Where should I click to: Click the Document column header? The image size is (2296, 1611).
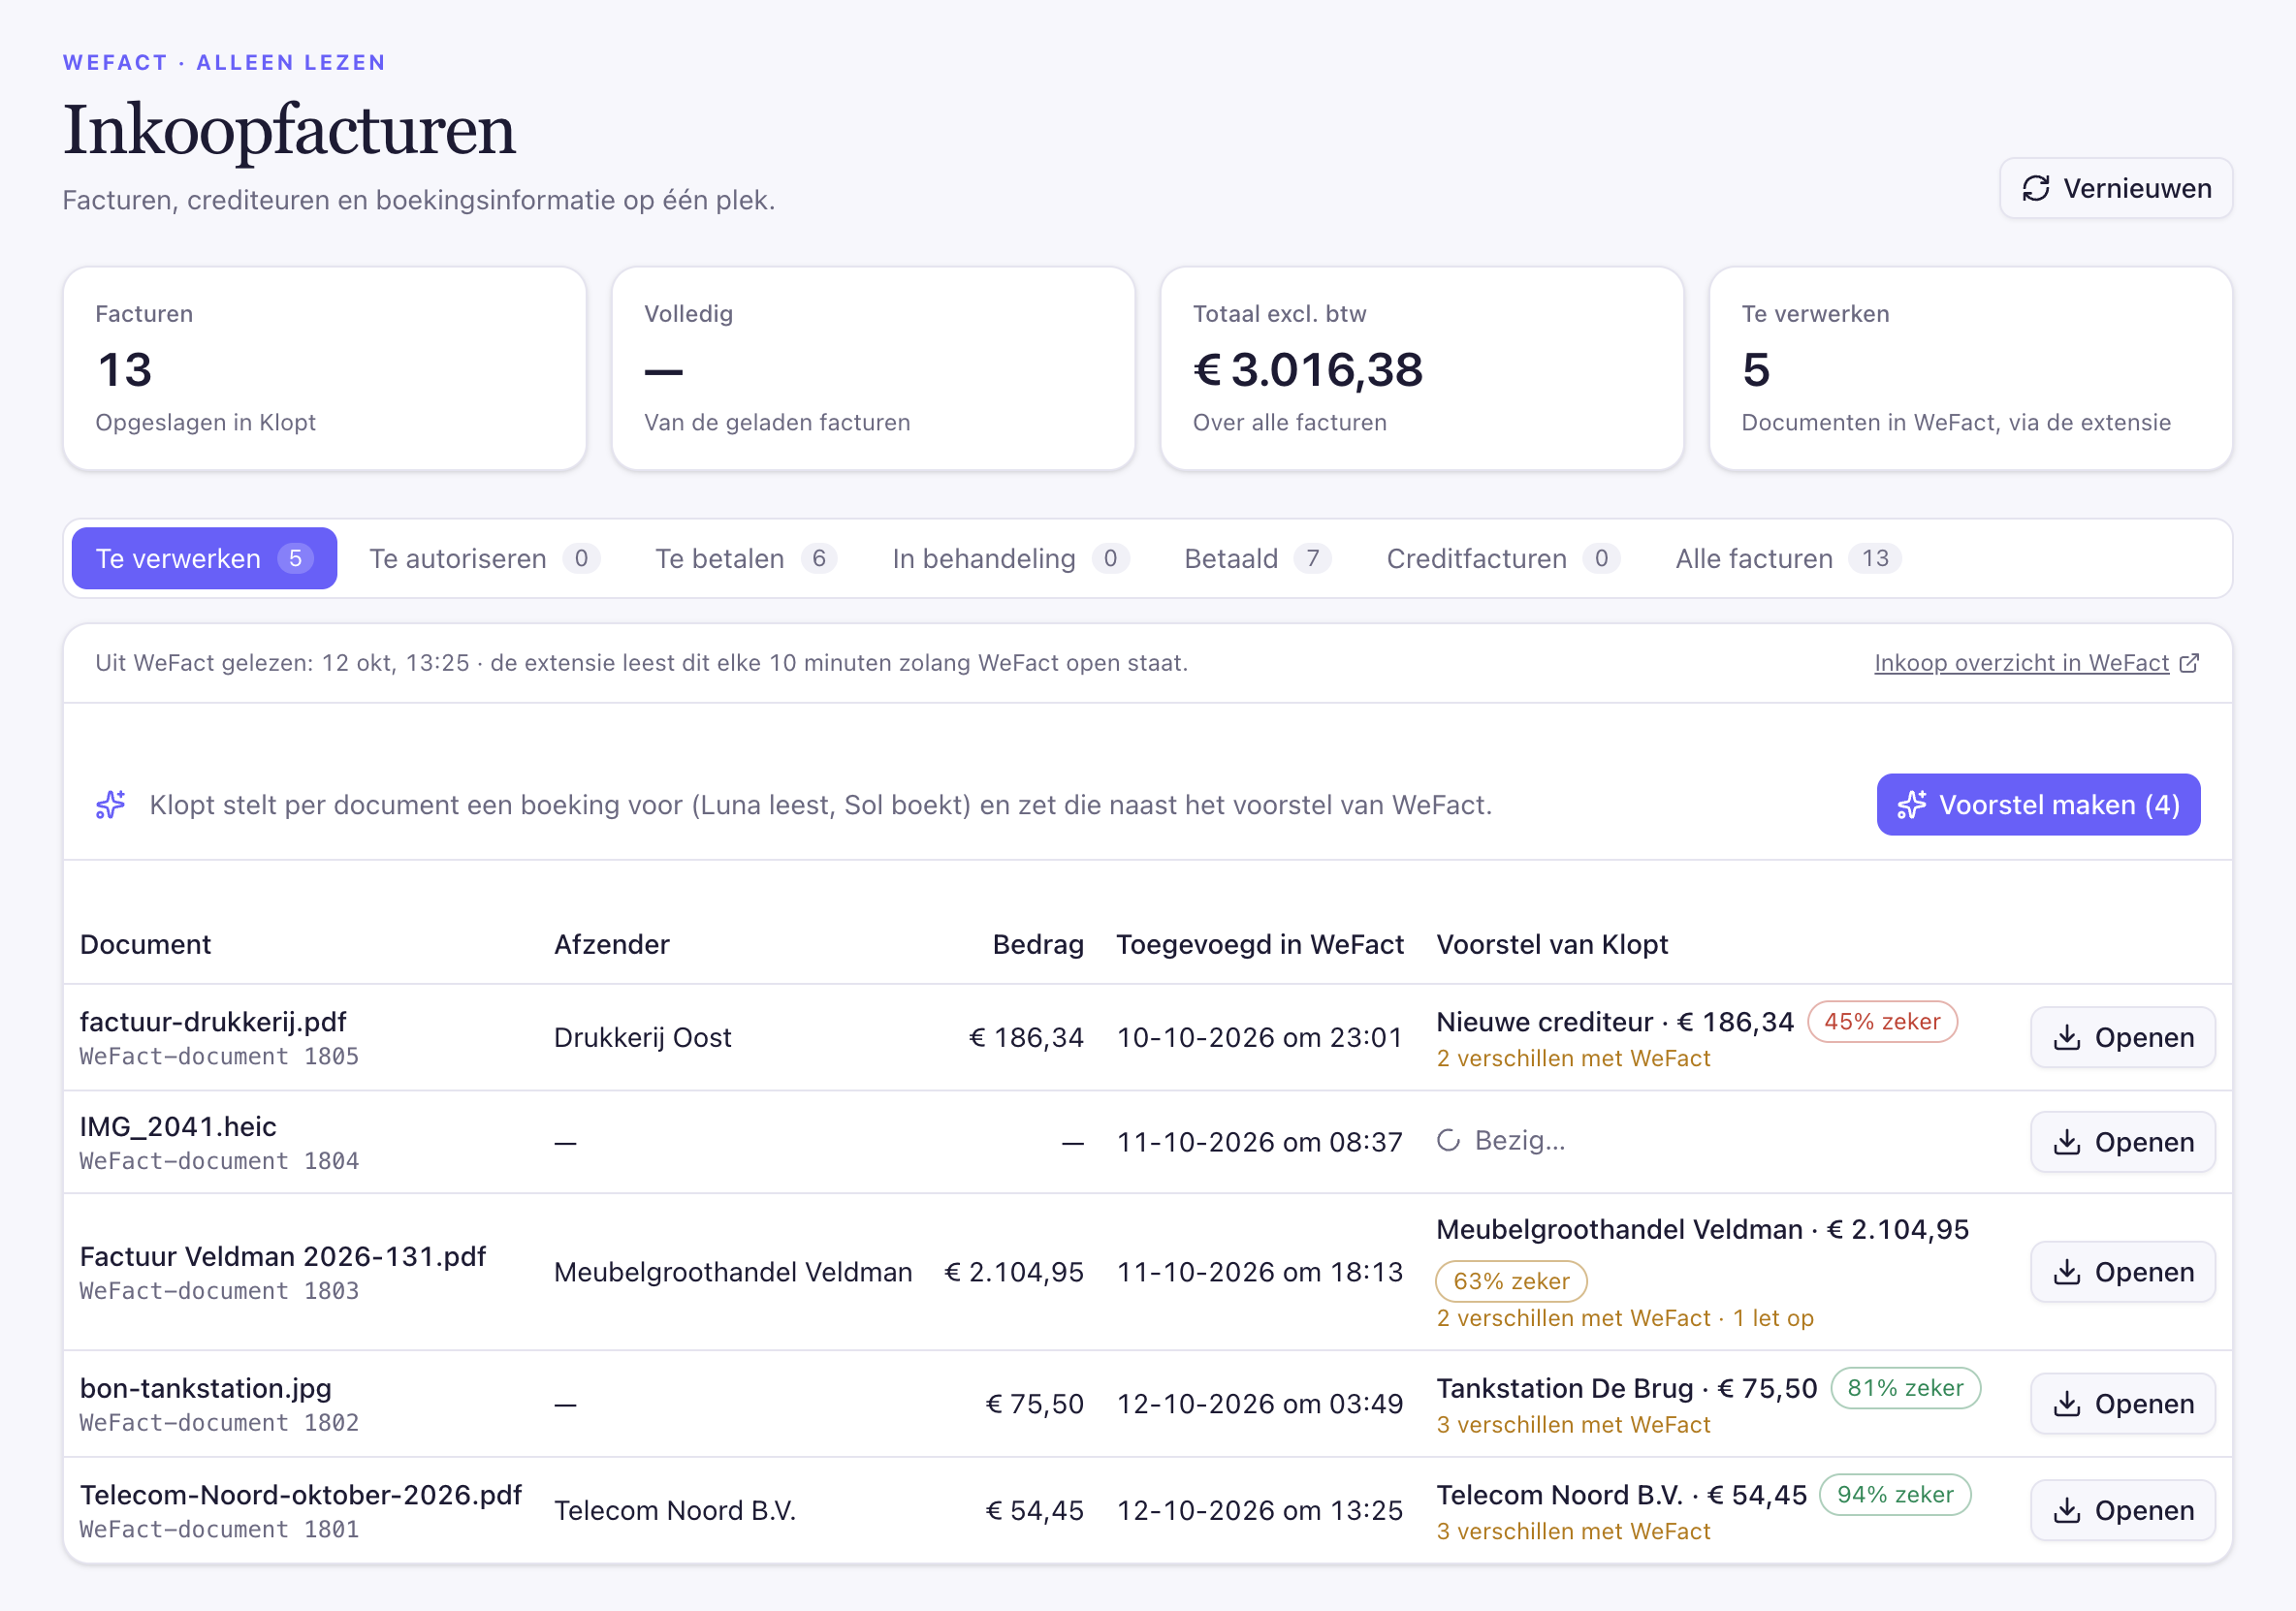click(145, 944)
